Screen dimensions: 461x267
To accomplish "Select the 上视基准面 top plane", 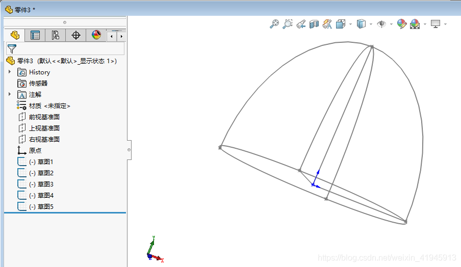I will click(x=44, y=128).
